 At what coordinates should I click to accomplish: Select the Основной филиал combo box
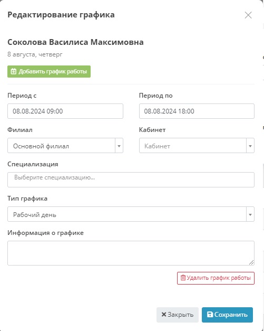click(x=65, y=146)
